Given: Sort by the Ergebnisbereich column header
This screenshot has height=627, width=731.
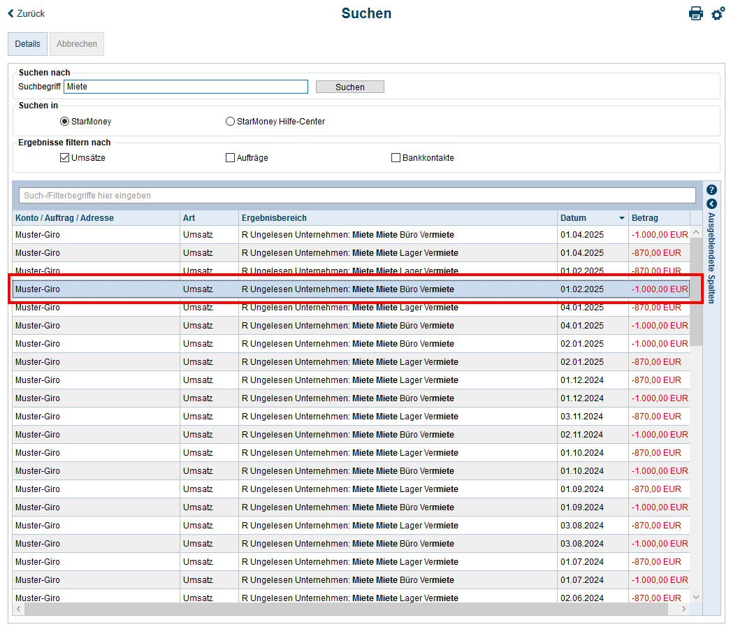Looking at the screenshot, I should [x=398, y=217].
